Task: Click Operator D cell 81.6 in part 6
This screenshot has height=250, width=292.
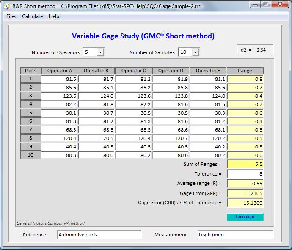Action: tap(171, 121)
